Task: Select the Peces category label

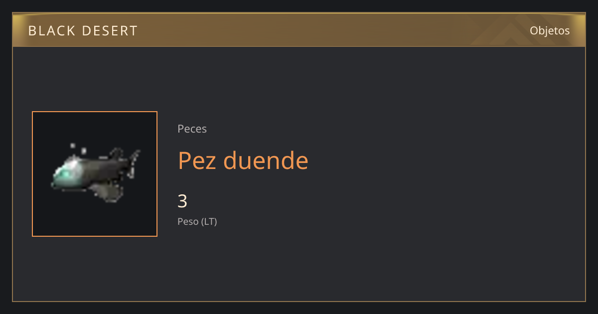Action: [x=192, y=129]
